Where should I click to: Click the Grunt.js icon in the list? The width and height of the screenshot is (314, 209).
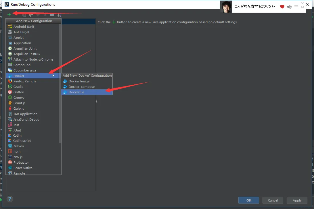[10, 103]
